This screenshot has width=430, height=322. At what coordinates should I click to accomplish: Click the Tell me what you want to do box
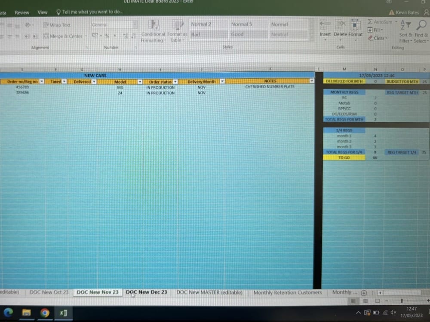tap(89, 12)
